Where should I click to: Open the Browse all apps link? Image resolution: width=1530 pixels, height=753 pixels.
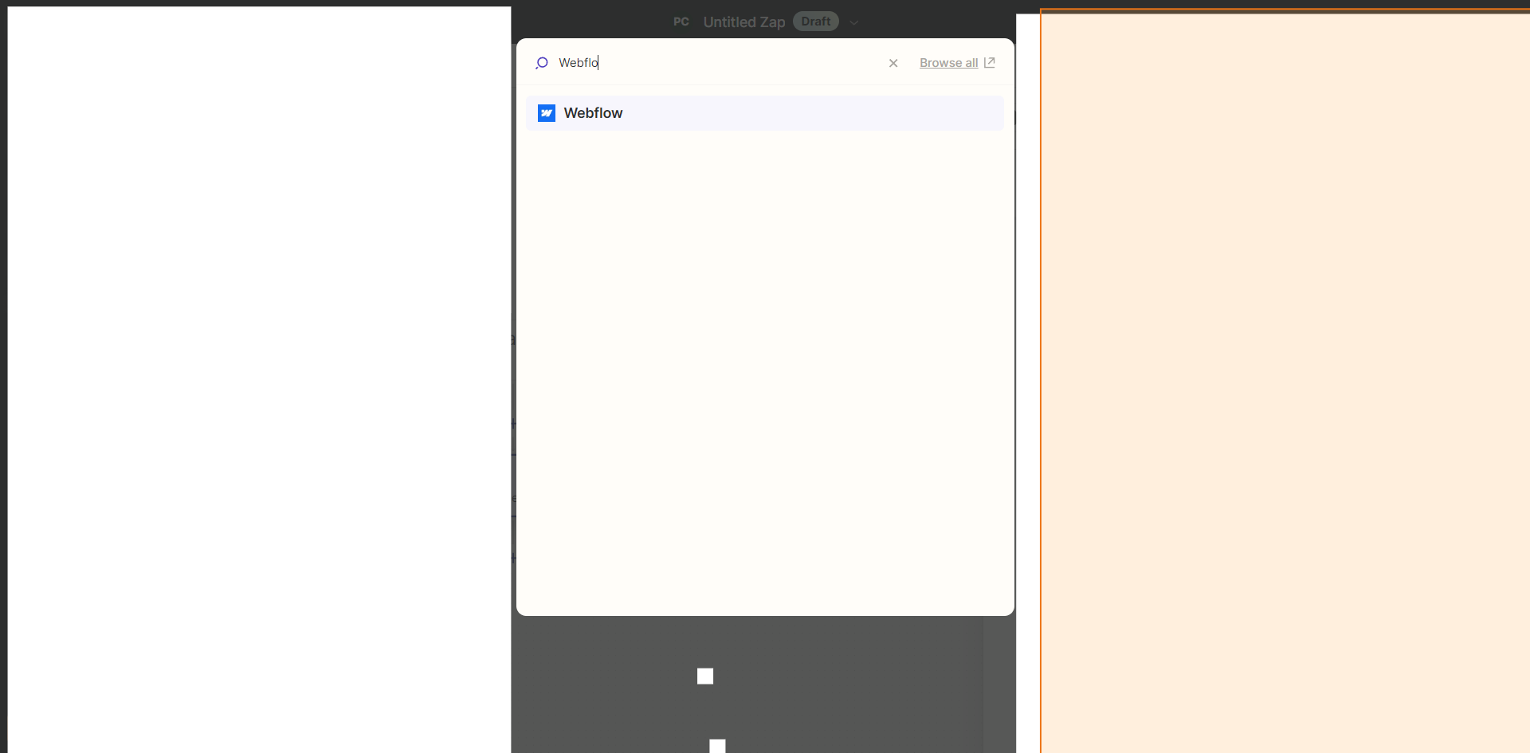coord(948,63)
